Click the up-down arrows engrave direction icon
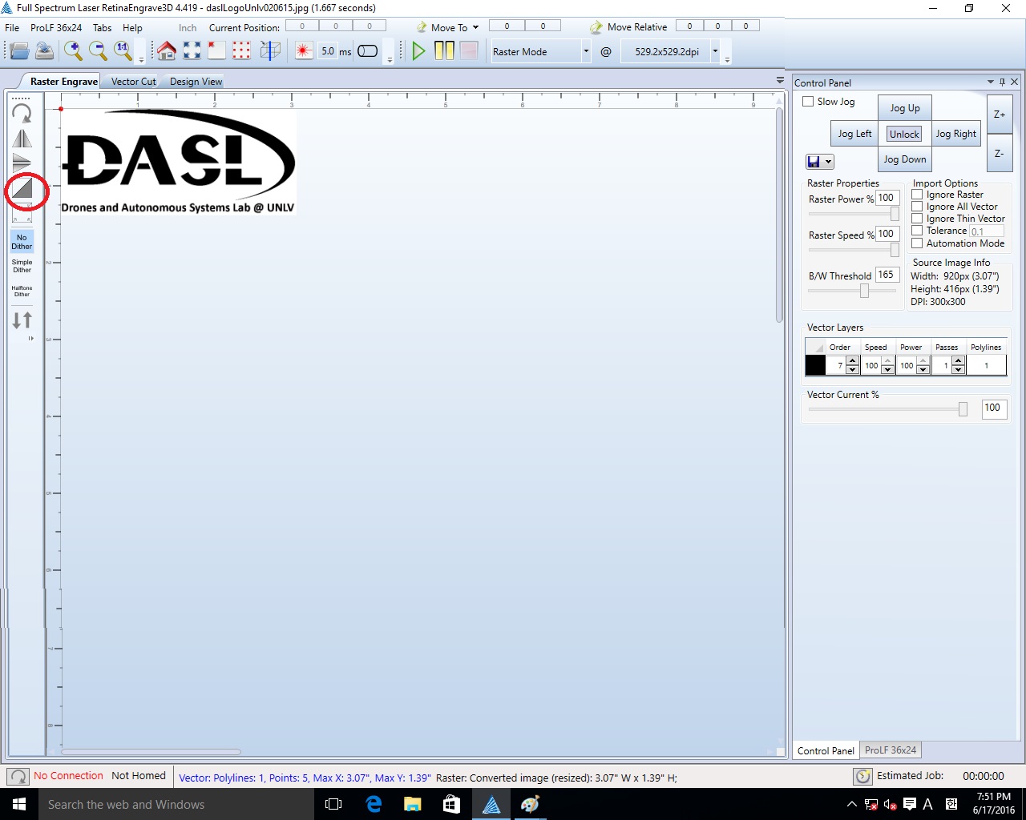Image resolution: width=1026 pixels, height=820 pixels. click(x=22, y=320)
